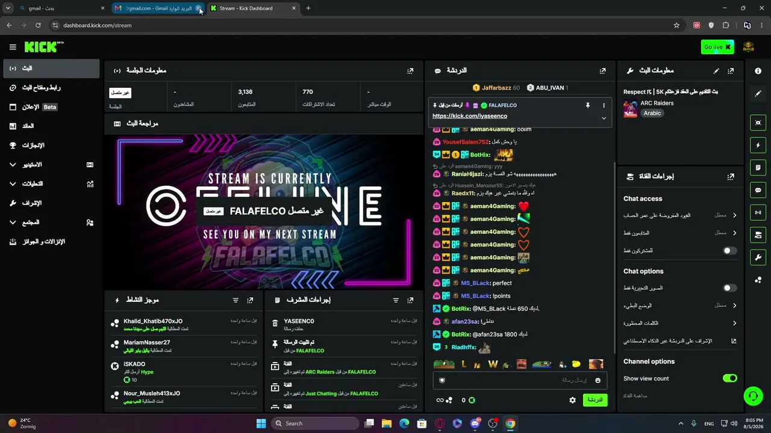Click the Go live button

(717, 47)
